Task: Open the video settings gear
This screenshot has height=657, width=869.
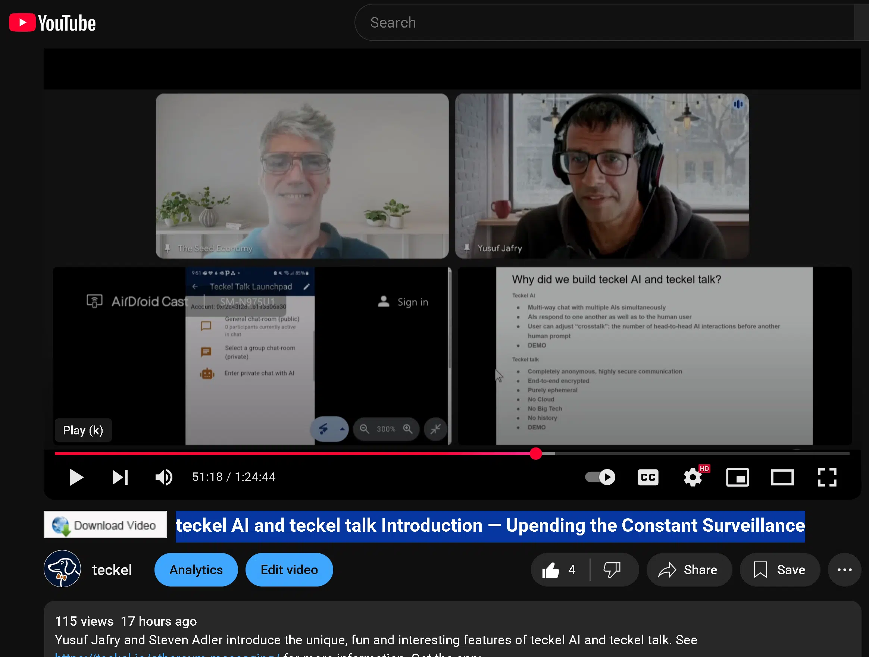Action: click(x=693, y=477)
